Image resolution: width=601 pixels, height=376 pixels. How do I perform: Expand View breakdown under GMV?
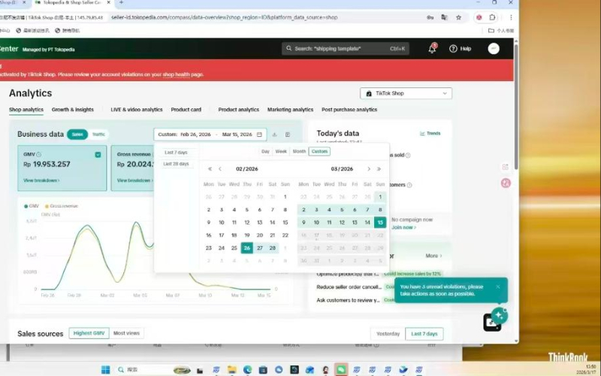[x=41, y=180]
